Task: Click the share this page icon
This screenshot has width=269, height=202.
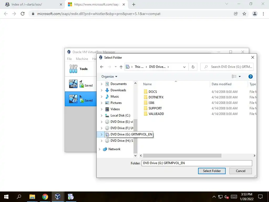Action: 236,14
